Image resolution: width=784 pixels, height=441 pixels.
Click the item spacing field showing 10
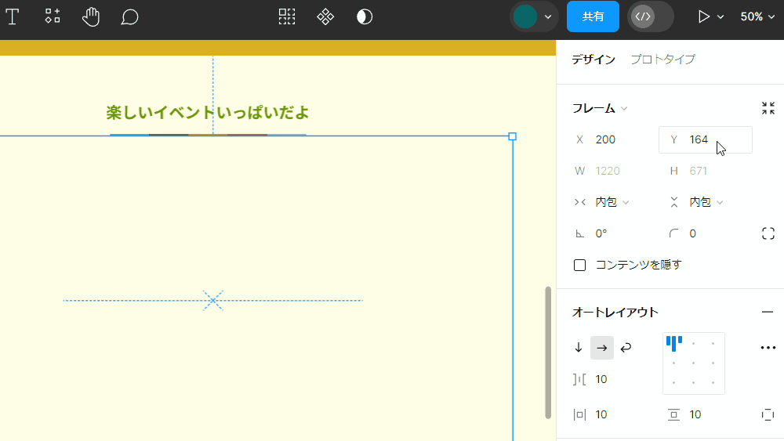611,379
